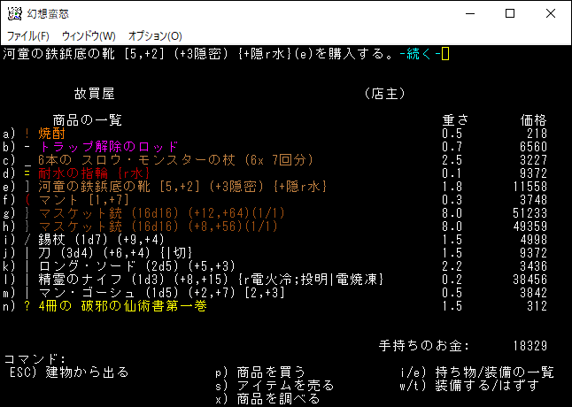The height and width of the screenshot is (407, 572).
Task: Maximize the 幻想蛮怒 window
Action: click(x=510, y=13)
